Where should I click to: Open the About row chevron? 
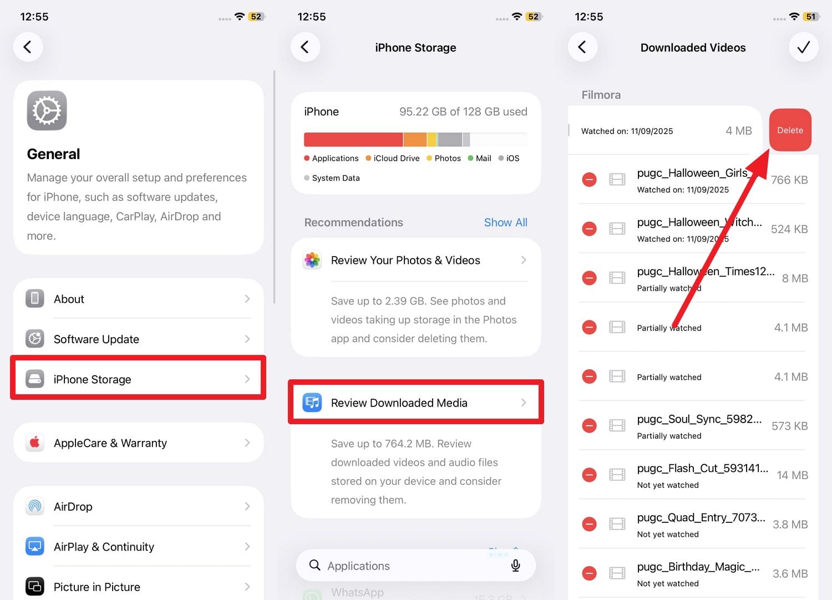[247, 298]
